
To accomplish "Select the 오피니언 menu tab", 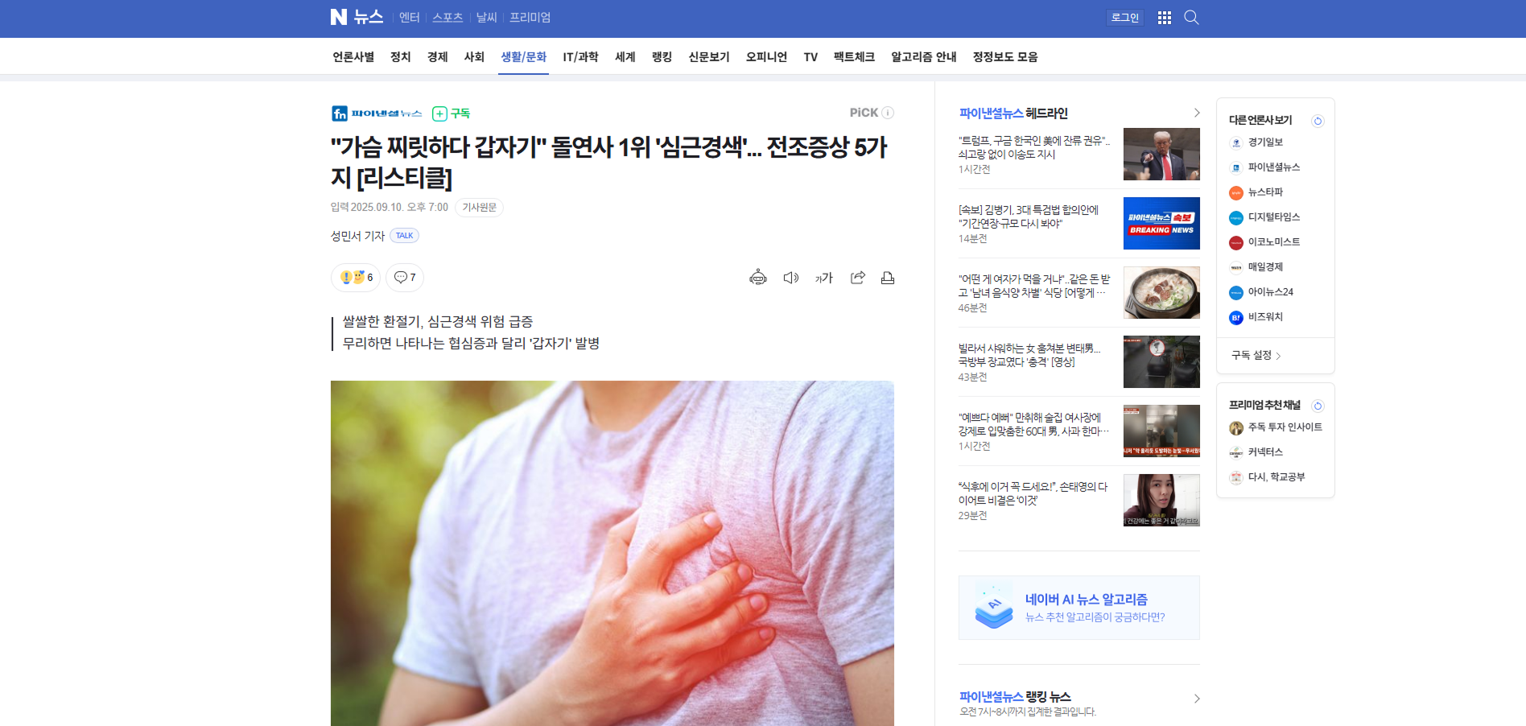I will tap(766, 56).
